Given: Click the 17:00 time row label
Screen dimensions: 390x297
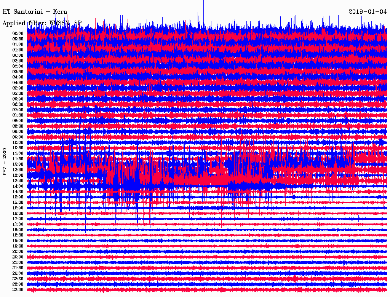Looking at the screenshot, I should [18, 219].
